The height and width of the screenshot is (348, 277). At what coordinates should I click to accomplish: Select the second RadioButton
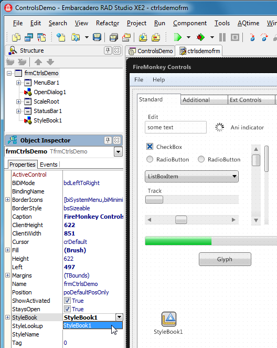coord(201,159)
